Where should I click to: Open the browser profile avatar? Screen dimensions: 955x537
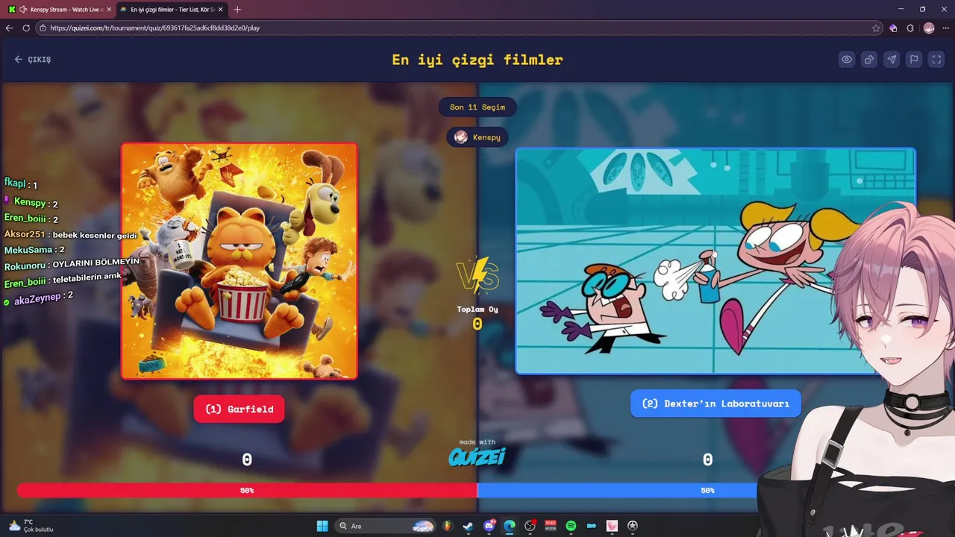pyautogui.click(x=929, y=28)
